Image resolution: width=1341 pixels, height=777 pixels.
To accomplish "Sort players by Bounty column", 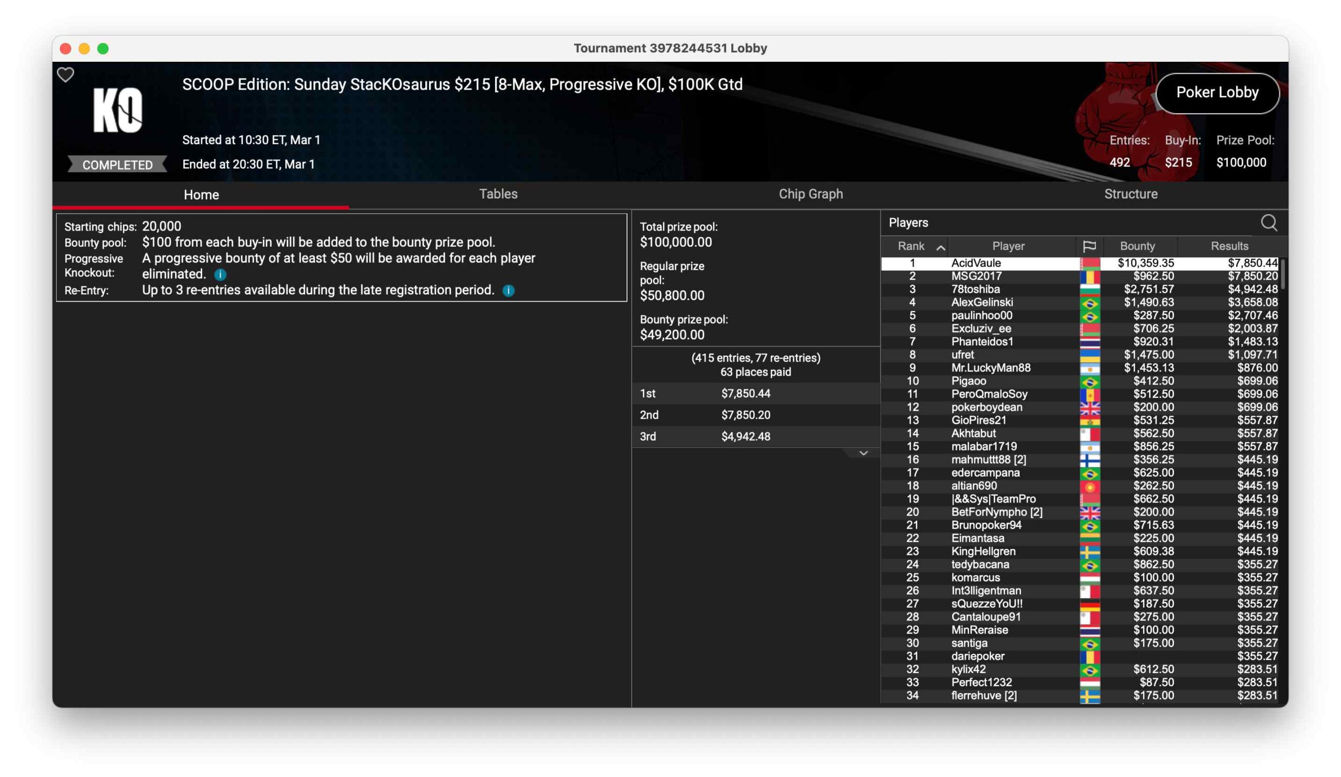I will pos(1137,246).
